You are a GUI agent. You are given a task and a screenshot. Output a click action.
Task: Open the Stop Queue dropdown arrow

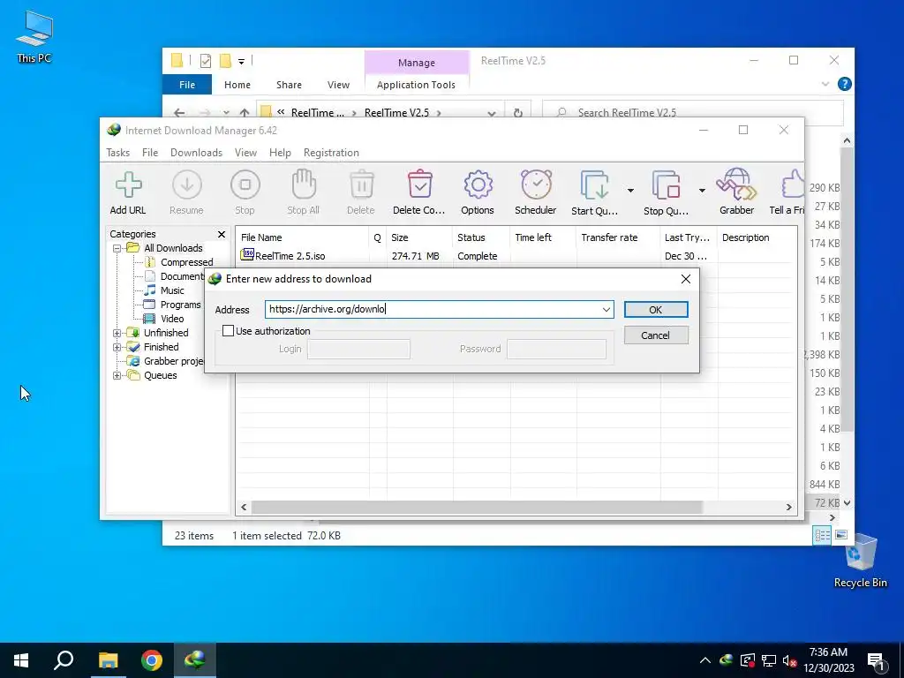click(702, 191)
